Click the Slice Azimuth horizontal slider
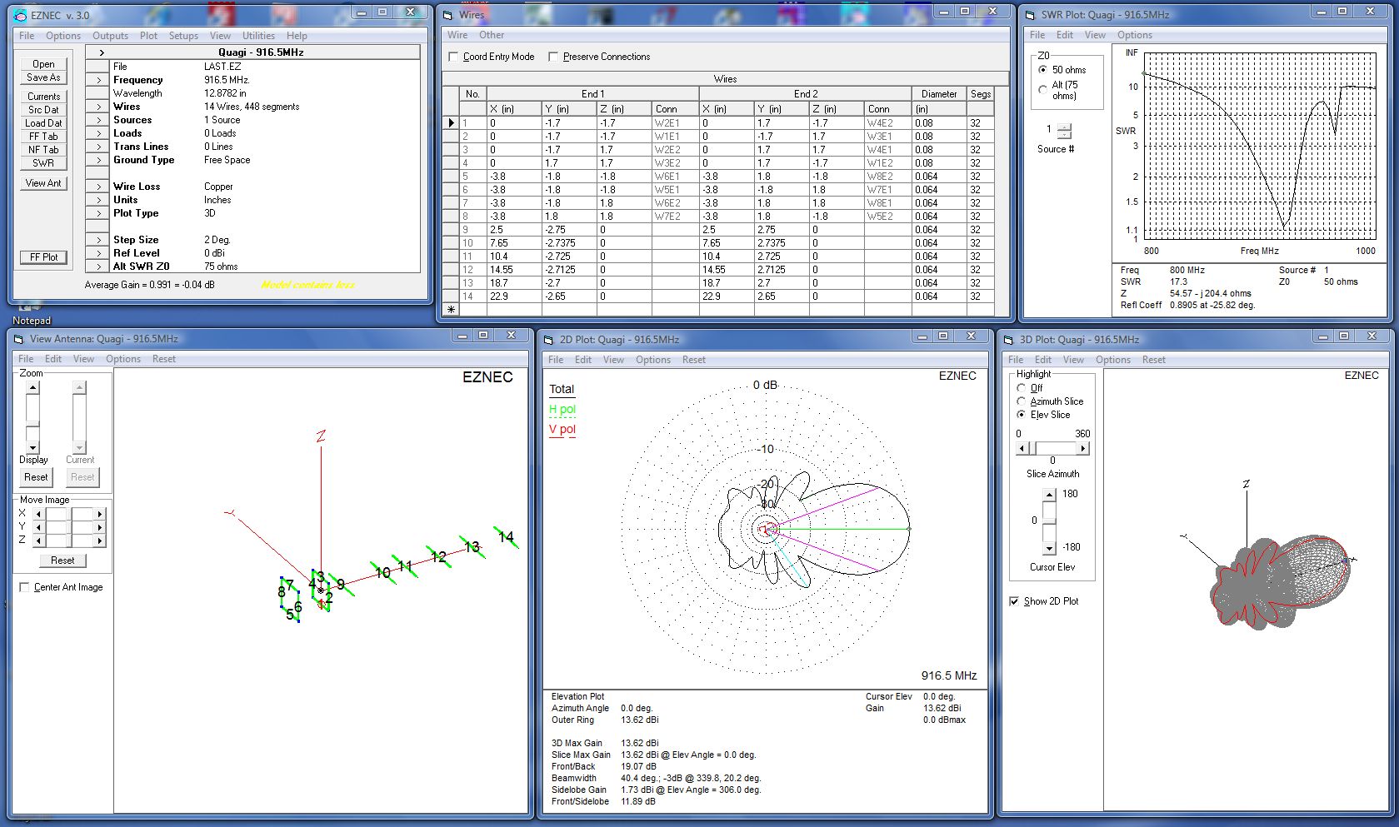 (x=1052, y=449)
